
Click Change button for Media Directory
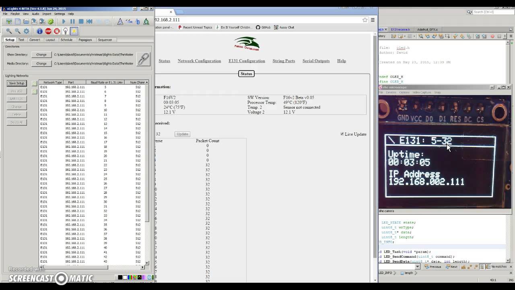(41, 63)
